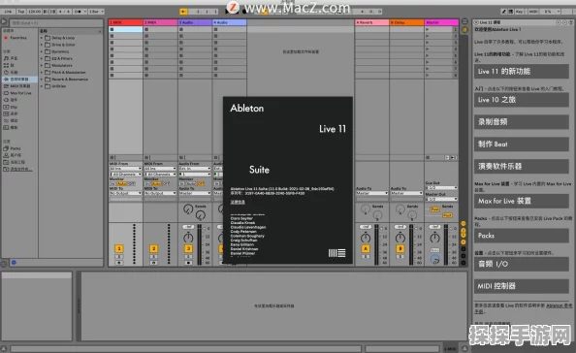
Task: Click the 1 MIDI track clip stop button
Action: [112, 157]
